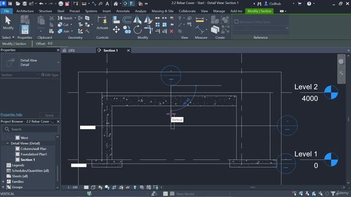Open the view scale 1:100 selector
Viewport: 351px width, 197px height.
point(72,187)
